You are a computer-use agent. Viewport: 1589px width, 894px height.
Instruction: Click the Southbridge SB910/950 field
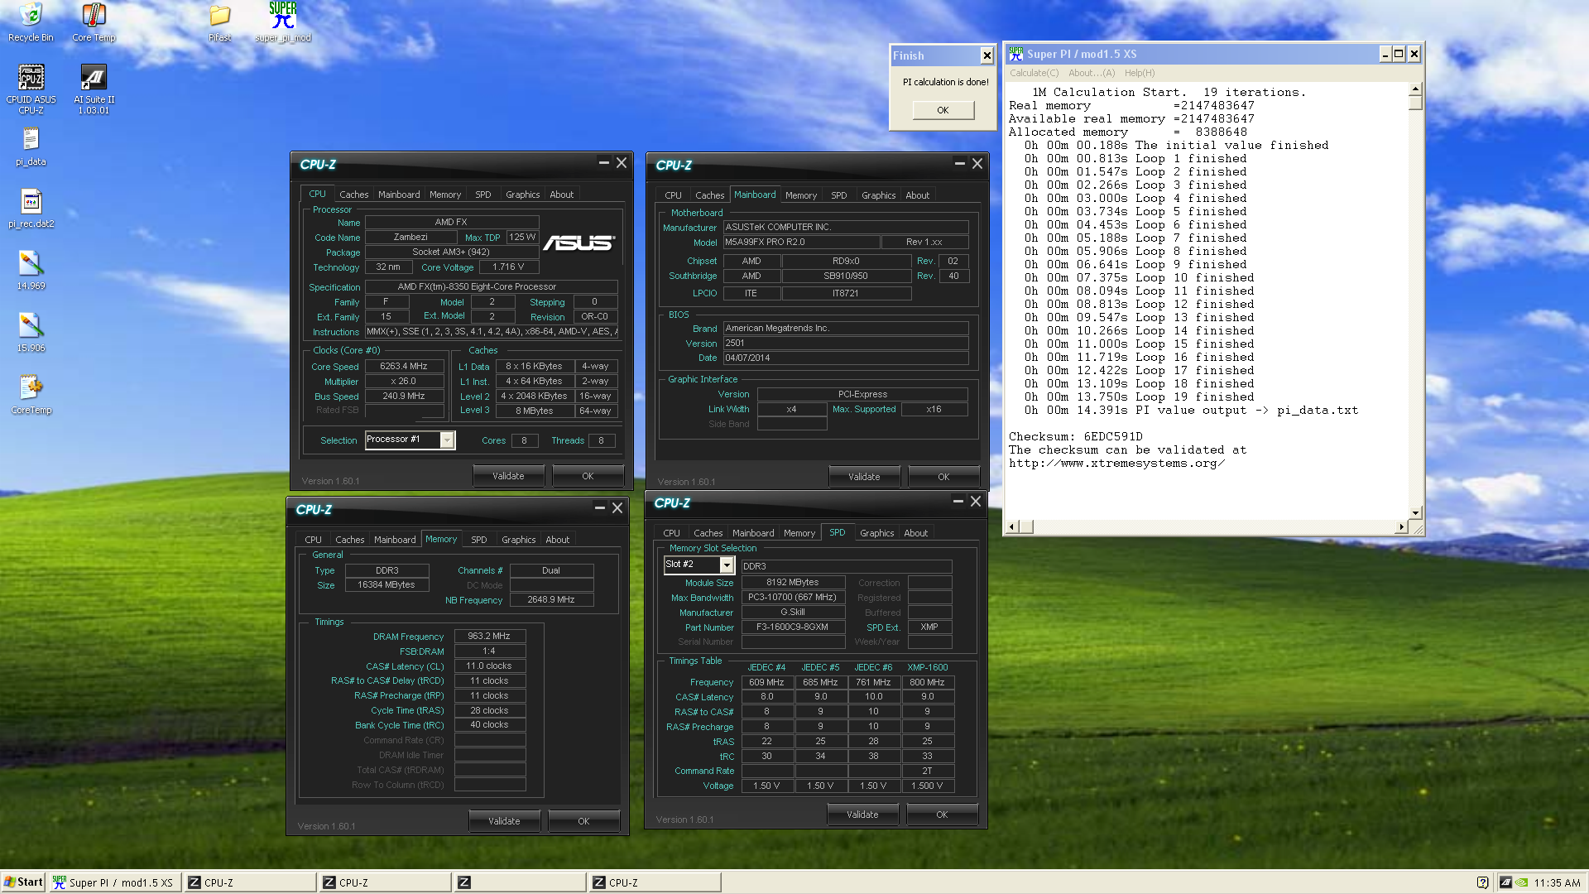point(846,276)
